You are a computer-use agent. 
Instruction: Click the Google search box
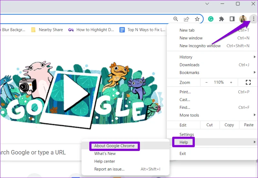41,152
